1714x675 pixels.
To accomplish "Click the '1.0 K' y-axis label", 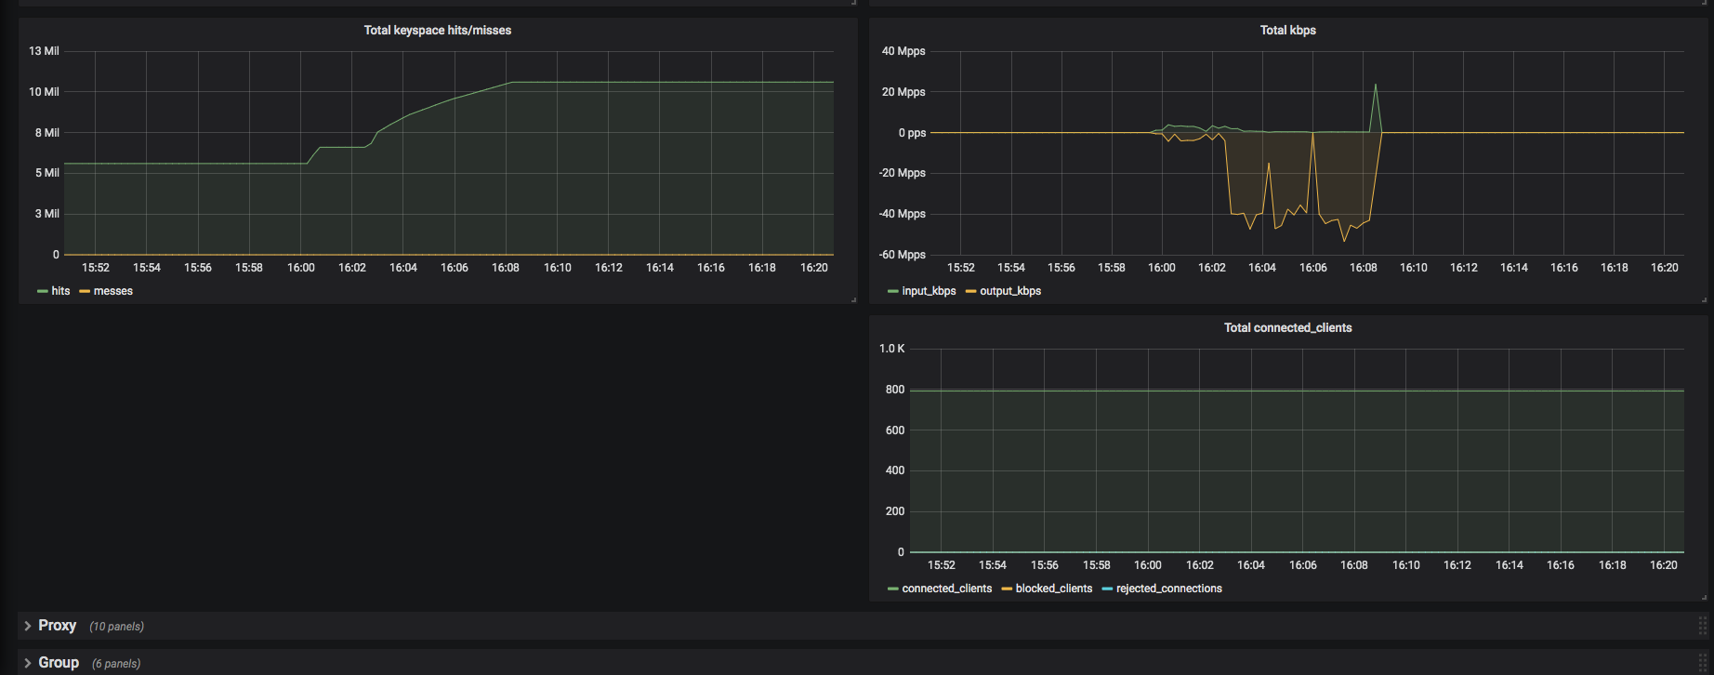I will tap(891, 349).
